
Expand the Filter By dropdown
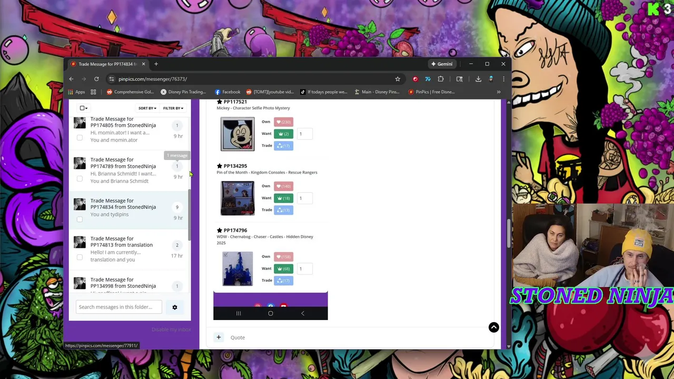click(x=173, y=108)
